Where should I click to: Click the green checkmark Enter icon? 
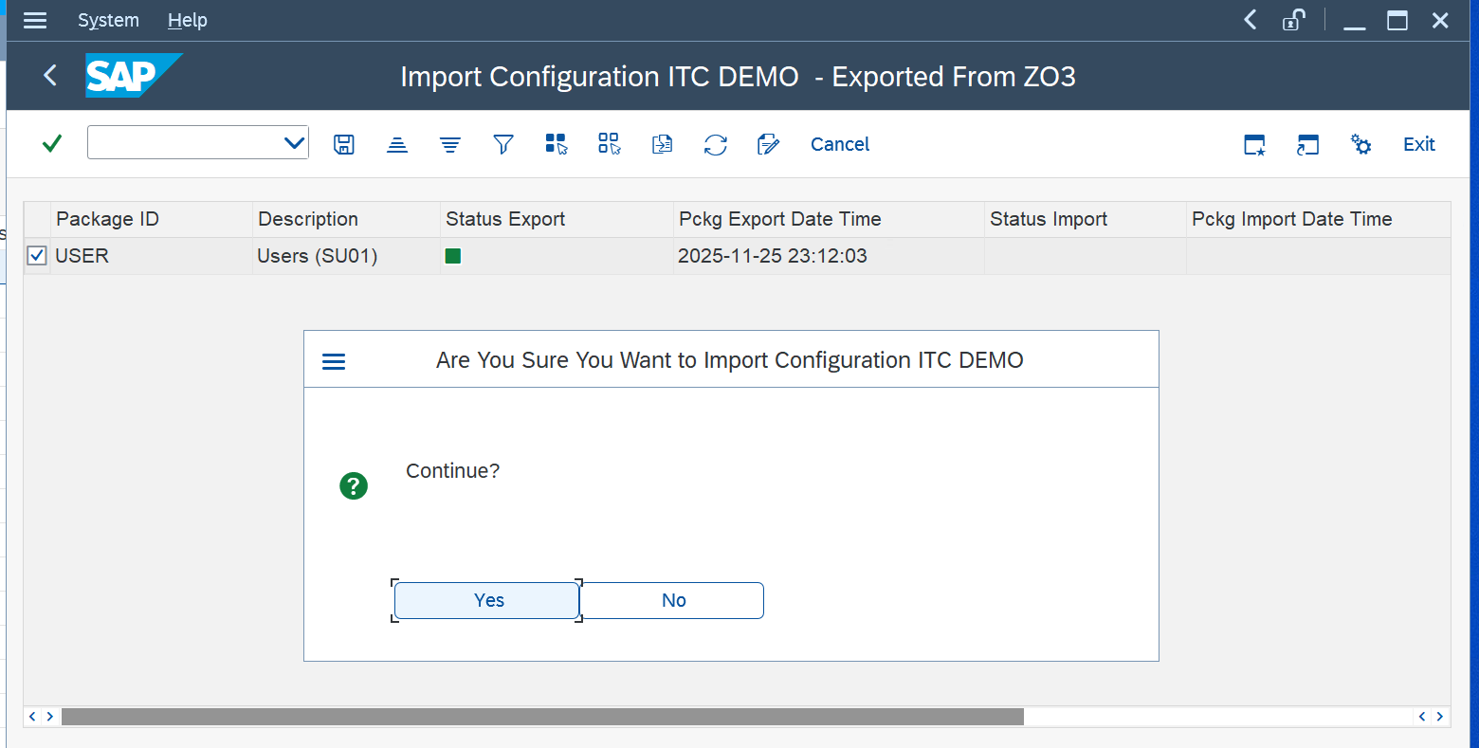[x=52, y=143]
